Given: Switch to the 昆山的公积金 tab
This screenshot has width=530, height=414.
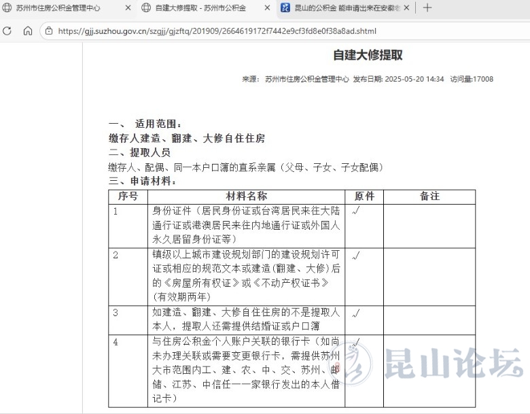Looking at the screenshot, I should [343, 8].
